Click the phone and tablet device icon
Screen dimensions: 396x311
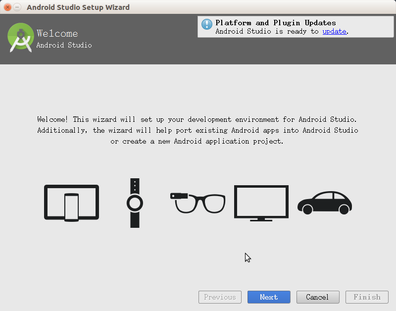click(x=71, y=203)
